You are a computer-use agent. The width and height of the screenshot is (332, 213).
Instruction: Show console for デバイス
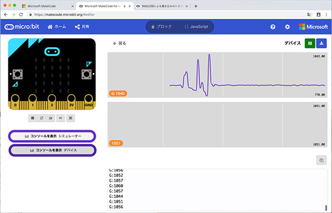(x=53, y=150)
